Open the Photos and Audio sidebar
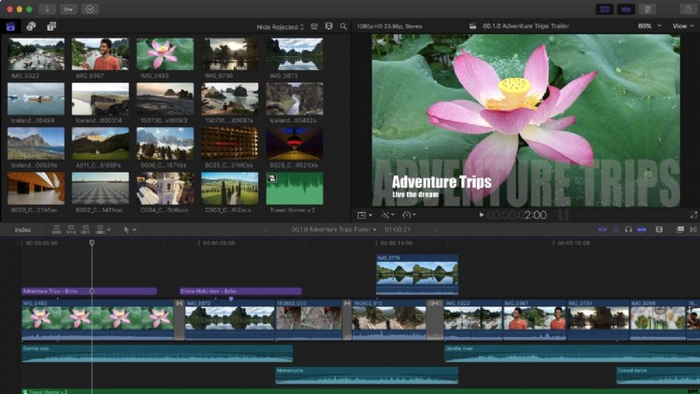 31,26
